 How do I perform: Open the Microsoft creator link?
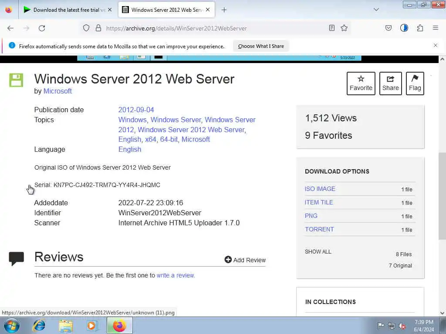[x=57, y=91]
